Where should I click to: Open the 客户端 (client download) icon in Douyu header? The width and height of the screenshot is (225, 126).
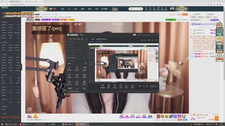tap(158, 9)
